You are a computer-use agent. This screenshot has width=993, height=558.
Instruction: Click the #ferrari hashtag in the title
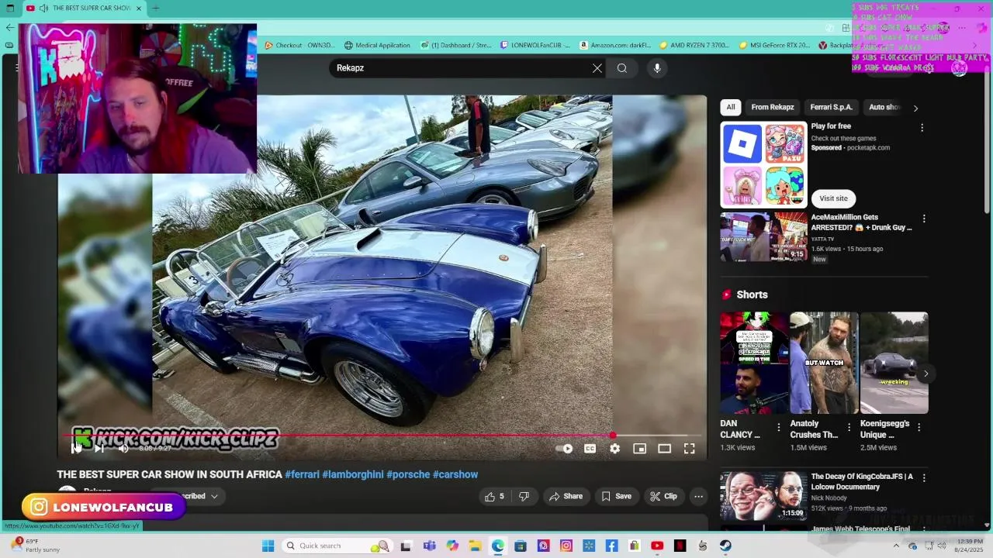[302, 474]
